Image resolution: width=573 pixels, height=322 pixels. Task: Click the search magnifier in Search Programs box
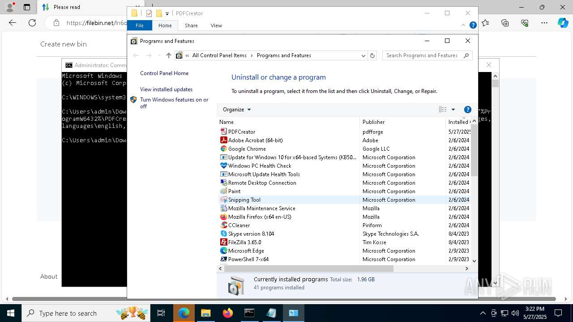466,55
